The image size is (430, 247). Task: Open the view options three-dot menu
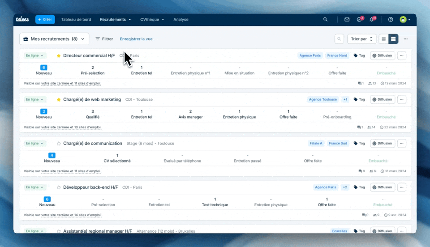(406, 39)
